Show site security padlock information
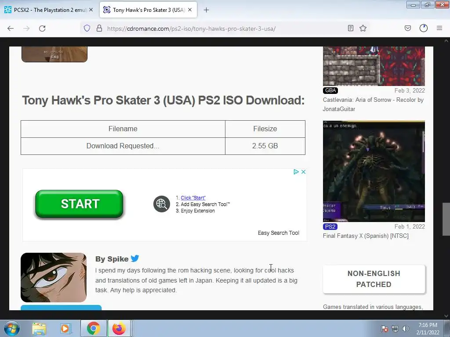Viewport: 450px width, 337px height. point(99,29)
